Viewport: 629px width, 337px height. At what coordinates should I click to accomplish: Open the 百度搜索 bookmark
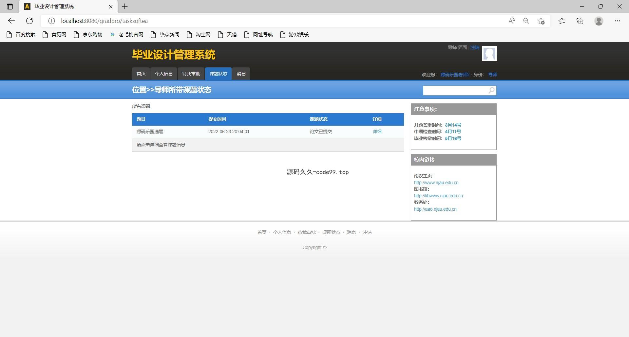[x=21, y=35]
